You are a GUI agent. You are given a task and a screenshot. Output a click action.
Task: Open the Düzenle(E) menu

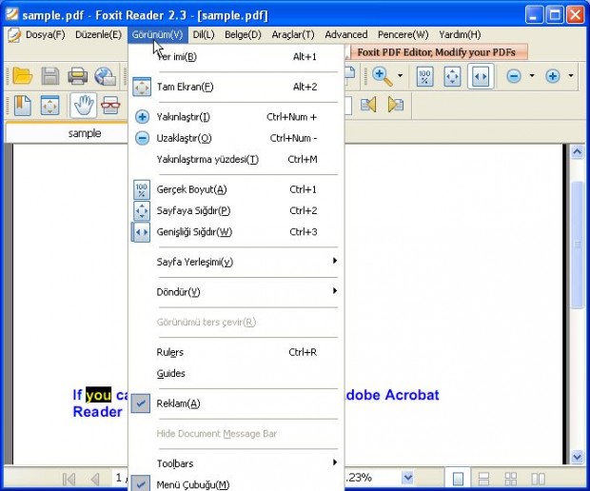[x=98, y=34]
